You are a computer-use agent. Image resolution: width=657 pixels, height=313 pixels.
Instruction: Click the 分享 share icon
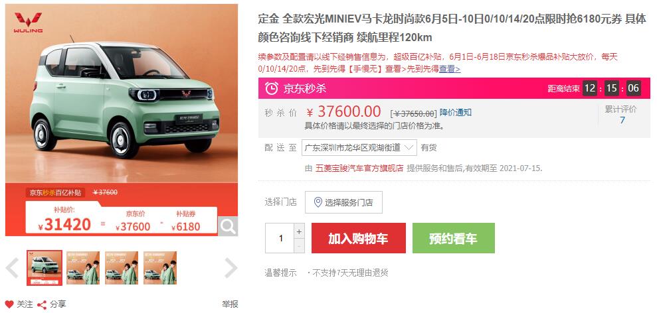tap(42, 304)
